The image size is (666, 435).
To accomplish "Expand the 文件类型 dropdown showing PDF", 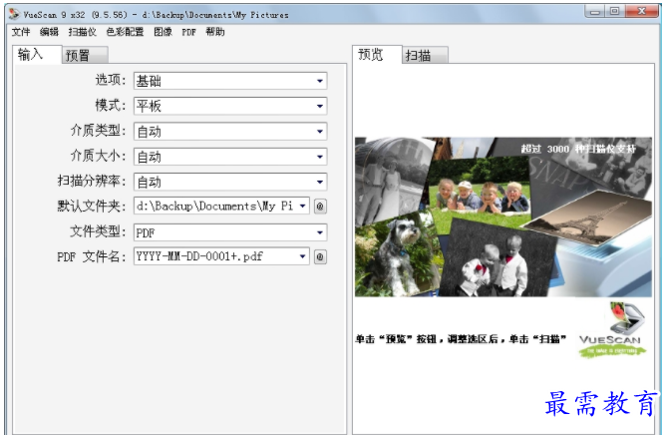I will pyautogui.click(x=230, y=232).
